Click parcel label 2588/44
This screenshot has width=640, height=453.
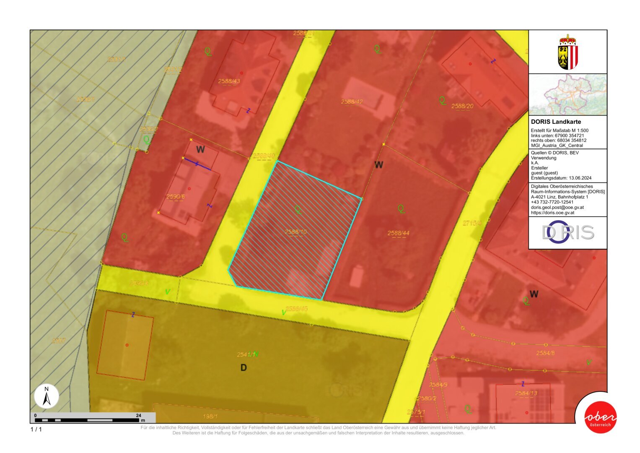point(398,233)
